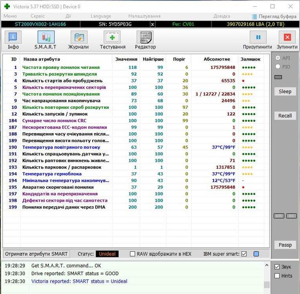Image resolution: width=300 pixels, height=294 pixels.
Task: Open the Налаштування menu
Action: pos(145,16)
